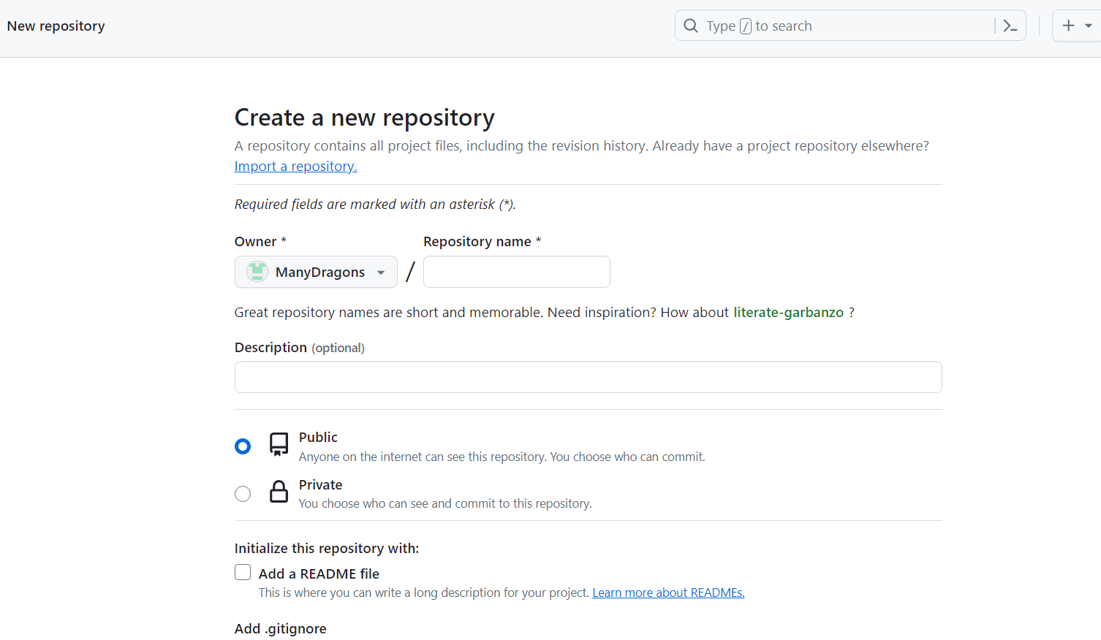Click the Add a README file label
The height and width of the screenshot is (640, 1101).
pyautogui.click(x=319, y=574)
